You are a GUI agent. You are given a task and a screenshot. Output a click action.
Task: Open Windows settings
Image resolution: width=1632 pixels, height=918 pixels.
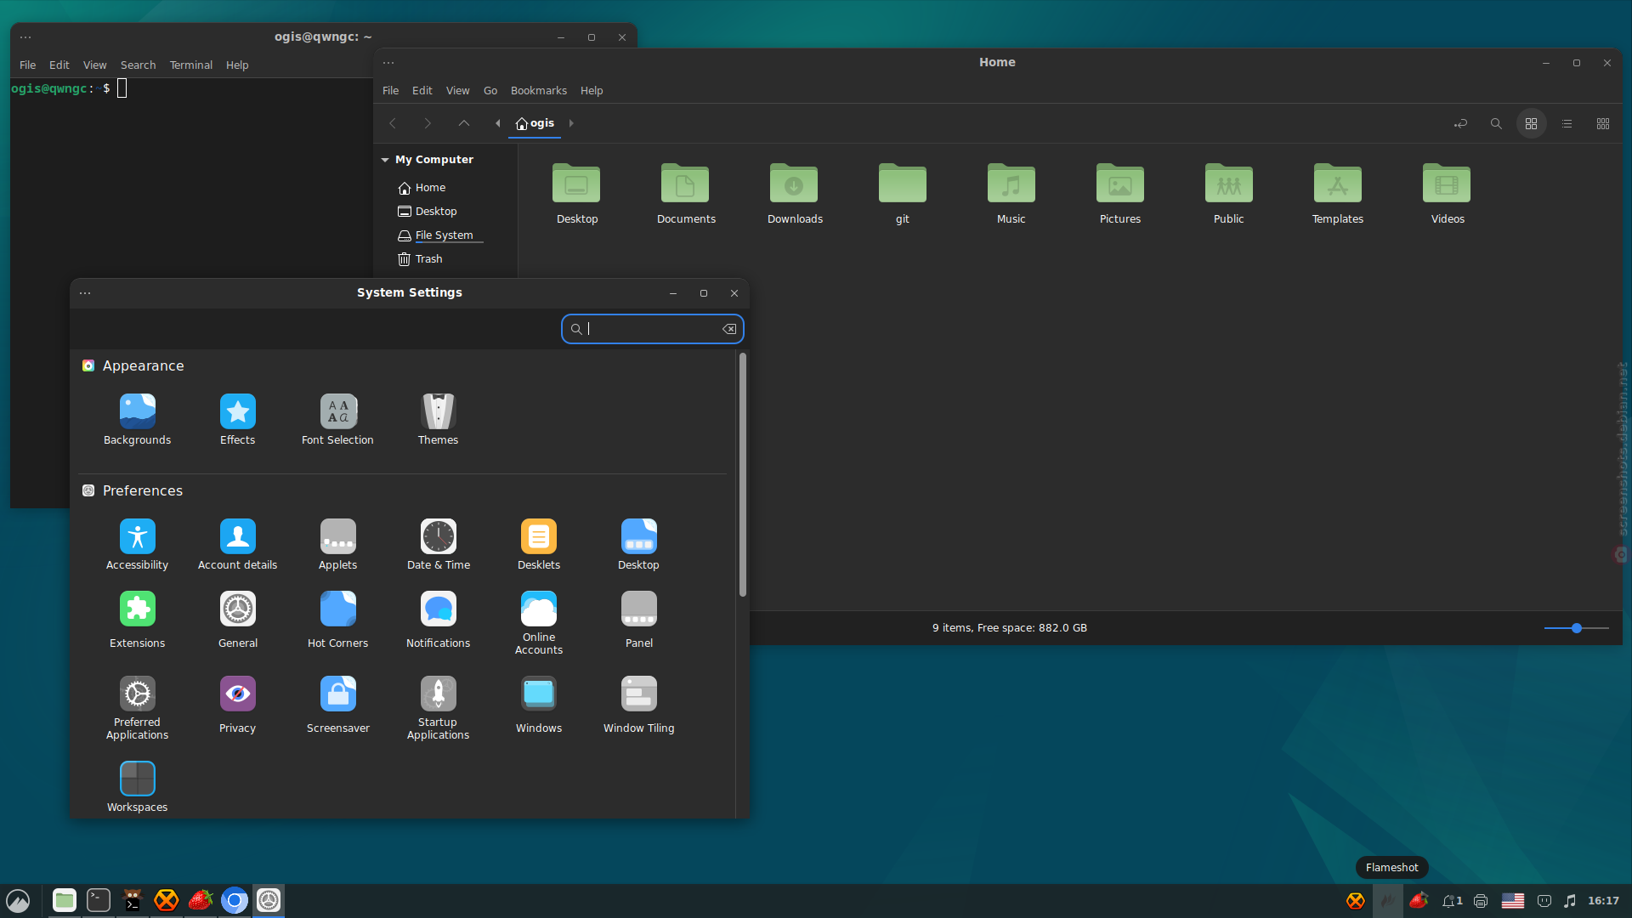[x=538, y=705]
